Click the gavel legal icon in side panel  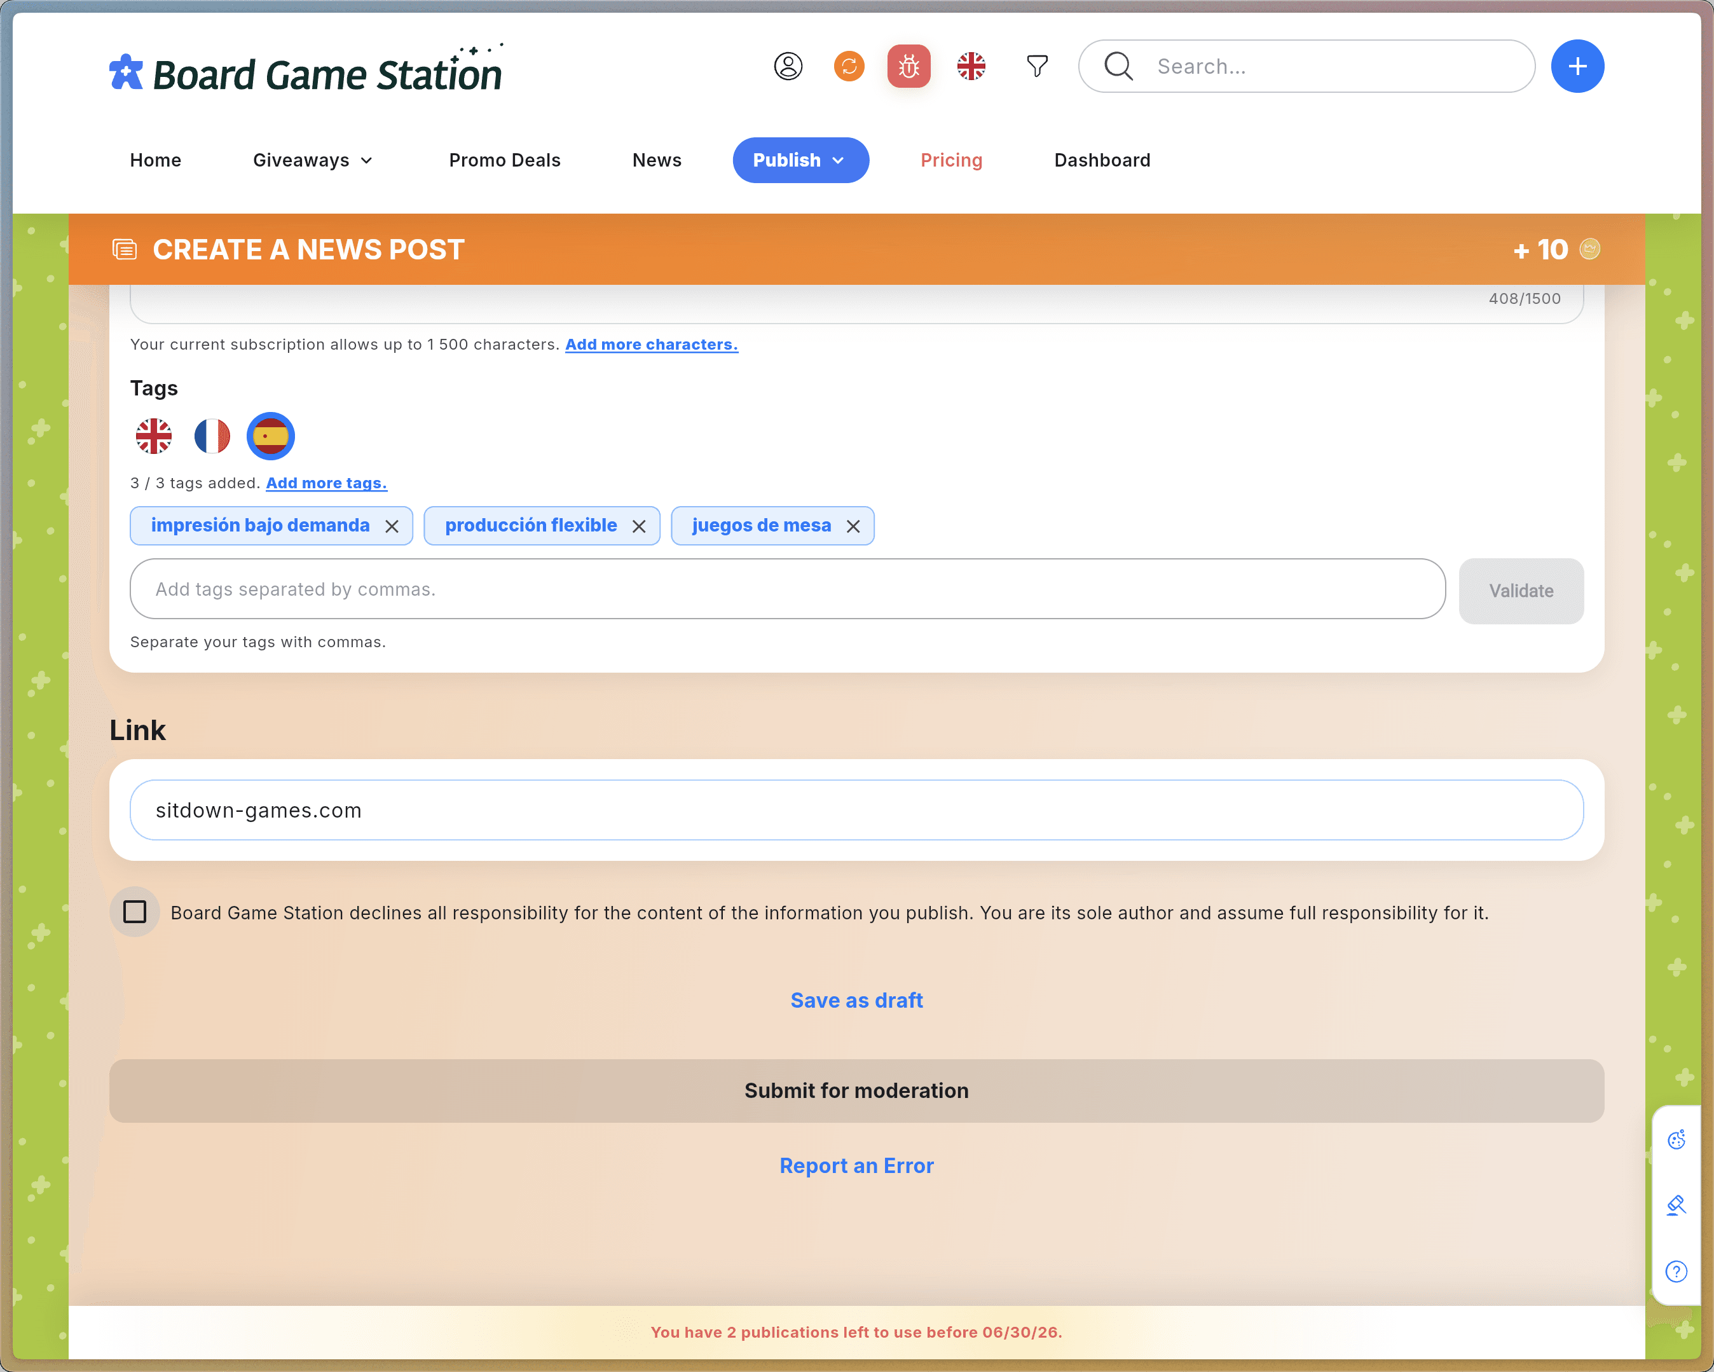(x=1676, y=1206)
